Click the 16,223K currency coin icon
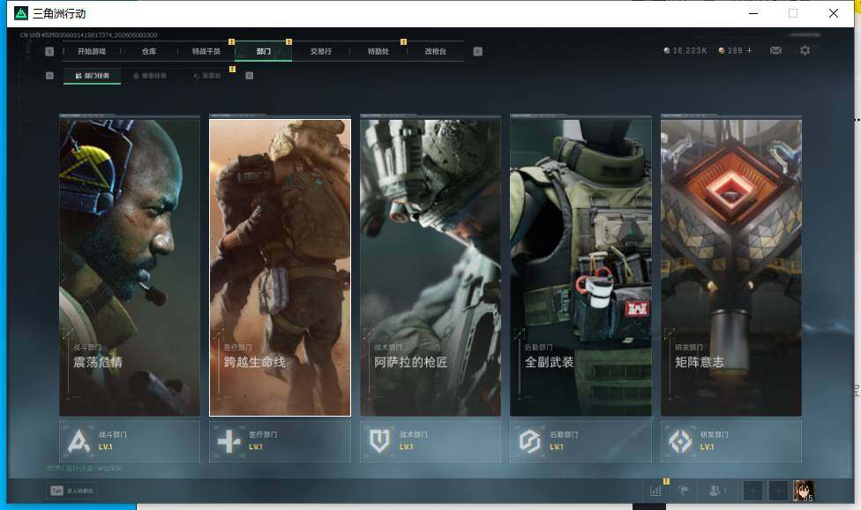The height and width of the screenshot is (510, 861). (667, 50)
